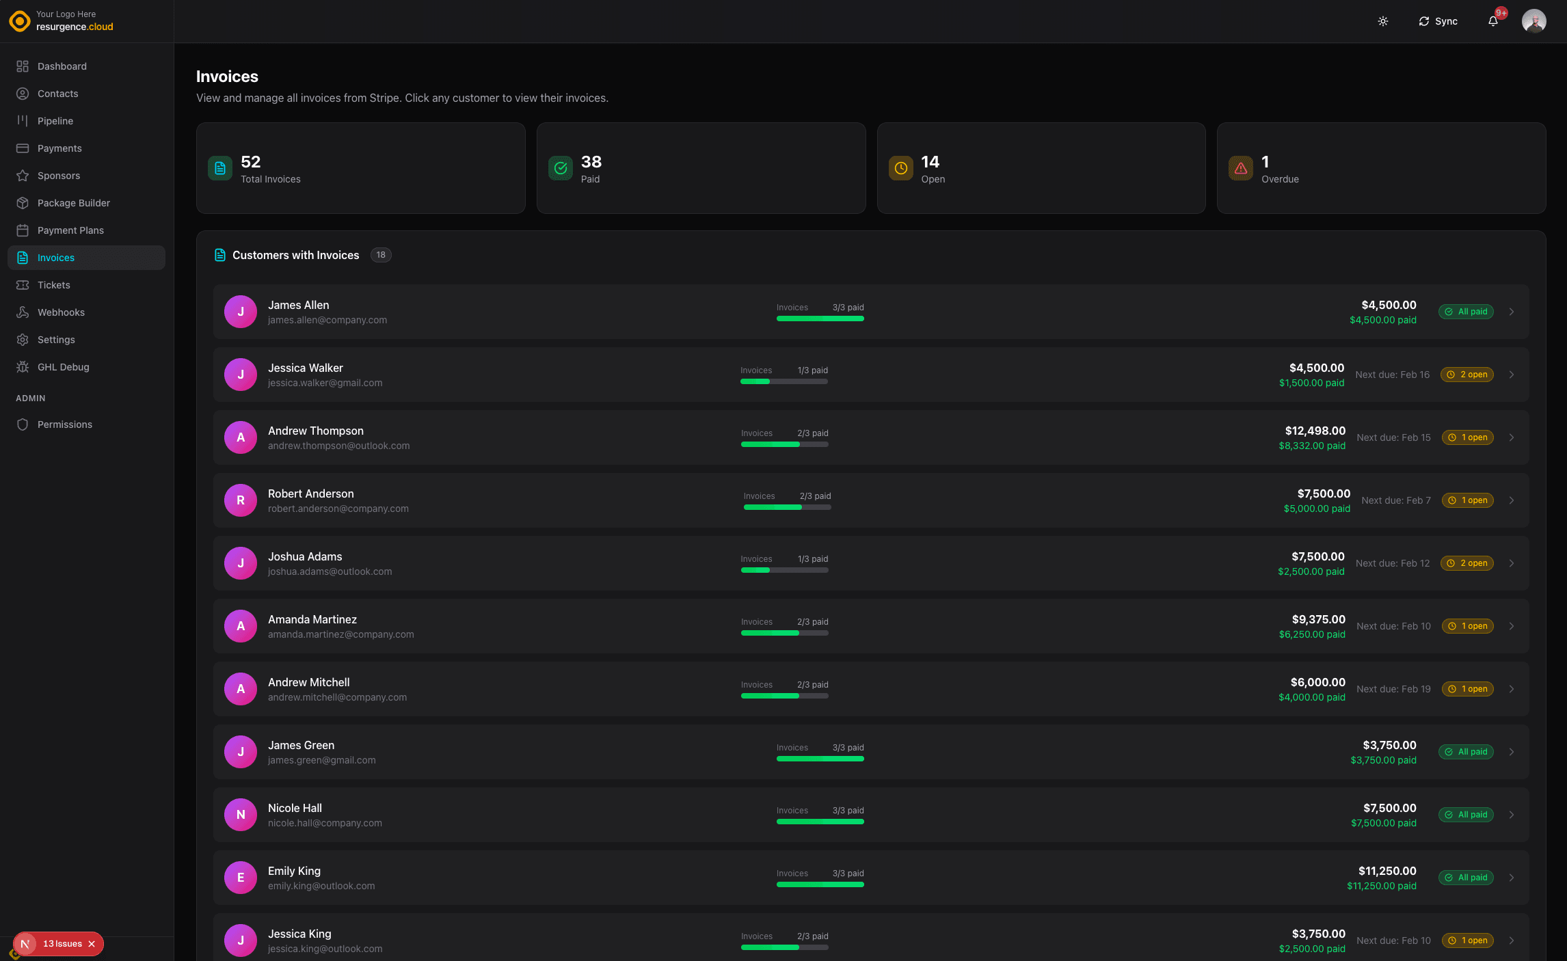Click Jessica Walker's invoice progress bar
This screenshot has height=961, width=1567.
[784, 381]
